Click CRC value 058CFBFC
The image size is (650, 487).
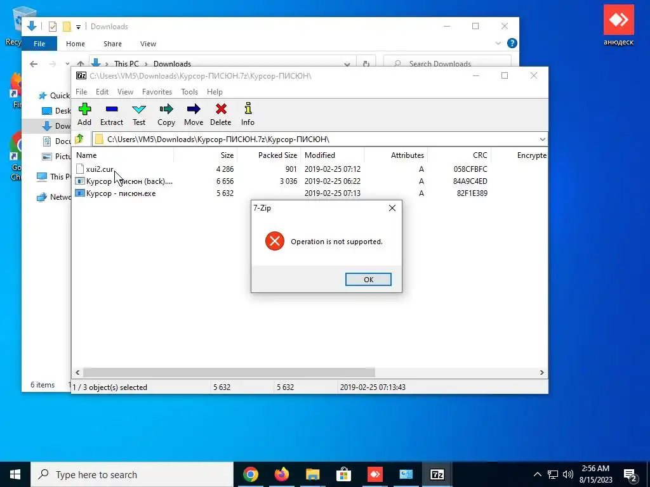[x=470, y=169]
